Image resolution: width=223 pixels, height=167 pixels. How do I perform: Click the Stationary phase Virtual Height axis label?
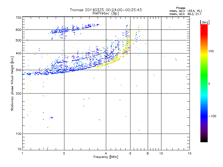click(x=12, y=84)
